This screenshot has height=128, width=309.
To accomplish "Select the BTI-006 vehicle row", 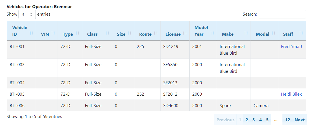I will pos(17,106).
